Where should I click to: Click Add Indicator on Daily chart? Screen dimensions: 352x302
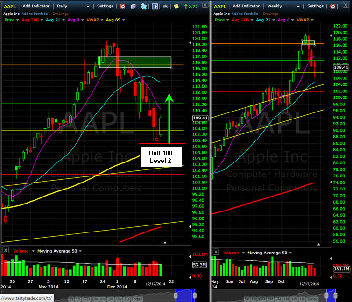pyautogui.click(x=36, y=6)
